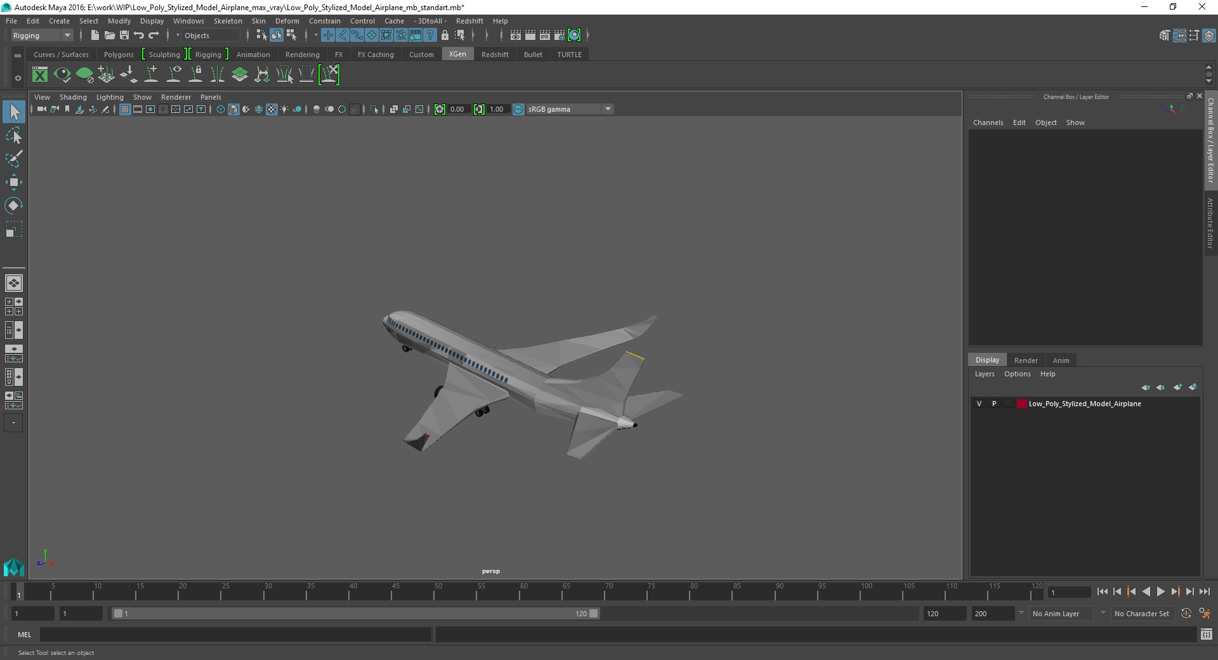Viewport: 1218px width, 660px height.
Task: Open the viewport Shading menu
Action: [x=73, y=97]
